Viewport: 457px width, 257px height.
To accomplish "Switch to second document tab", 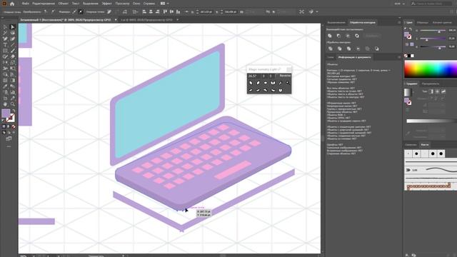I will (146, 20).
